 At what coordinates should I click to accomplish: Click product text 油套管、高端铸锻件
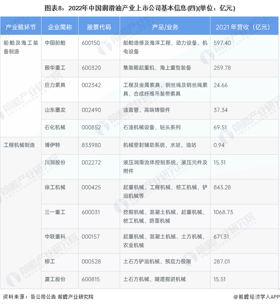click(146, 110)
